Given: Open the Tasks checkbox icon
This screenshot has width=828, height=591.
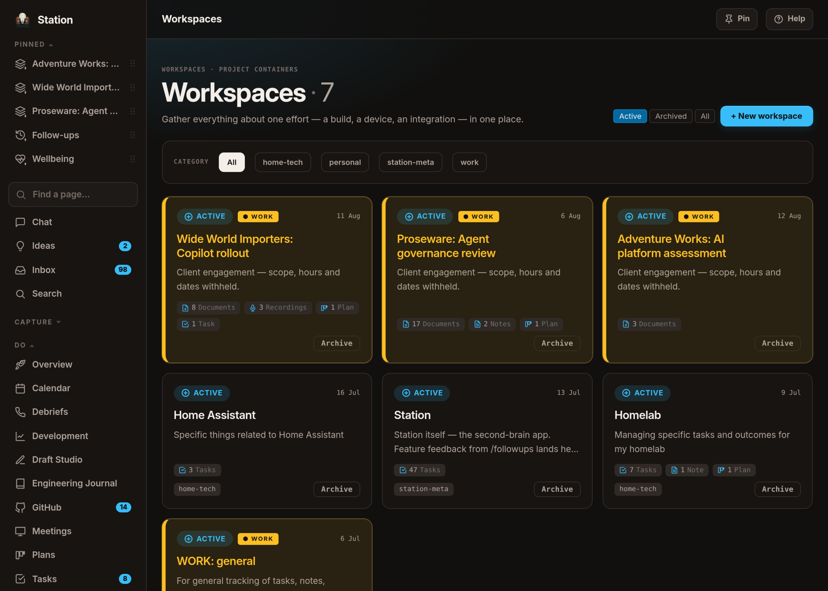Looking at the screenshot, I should pyautogui.click(x=20, y=579).
